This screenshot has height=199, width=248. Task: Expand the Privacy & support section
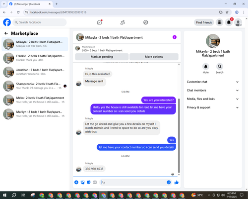[x=213, y=107]
